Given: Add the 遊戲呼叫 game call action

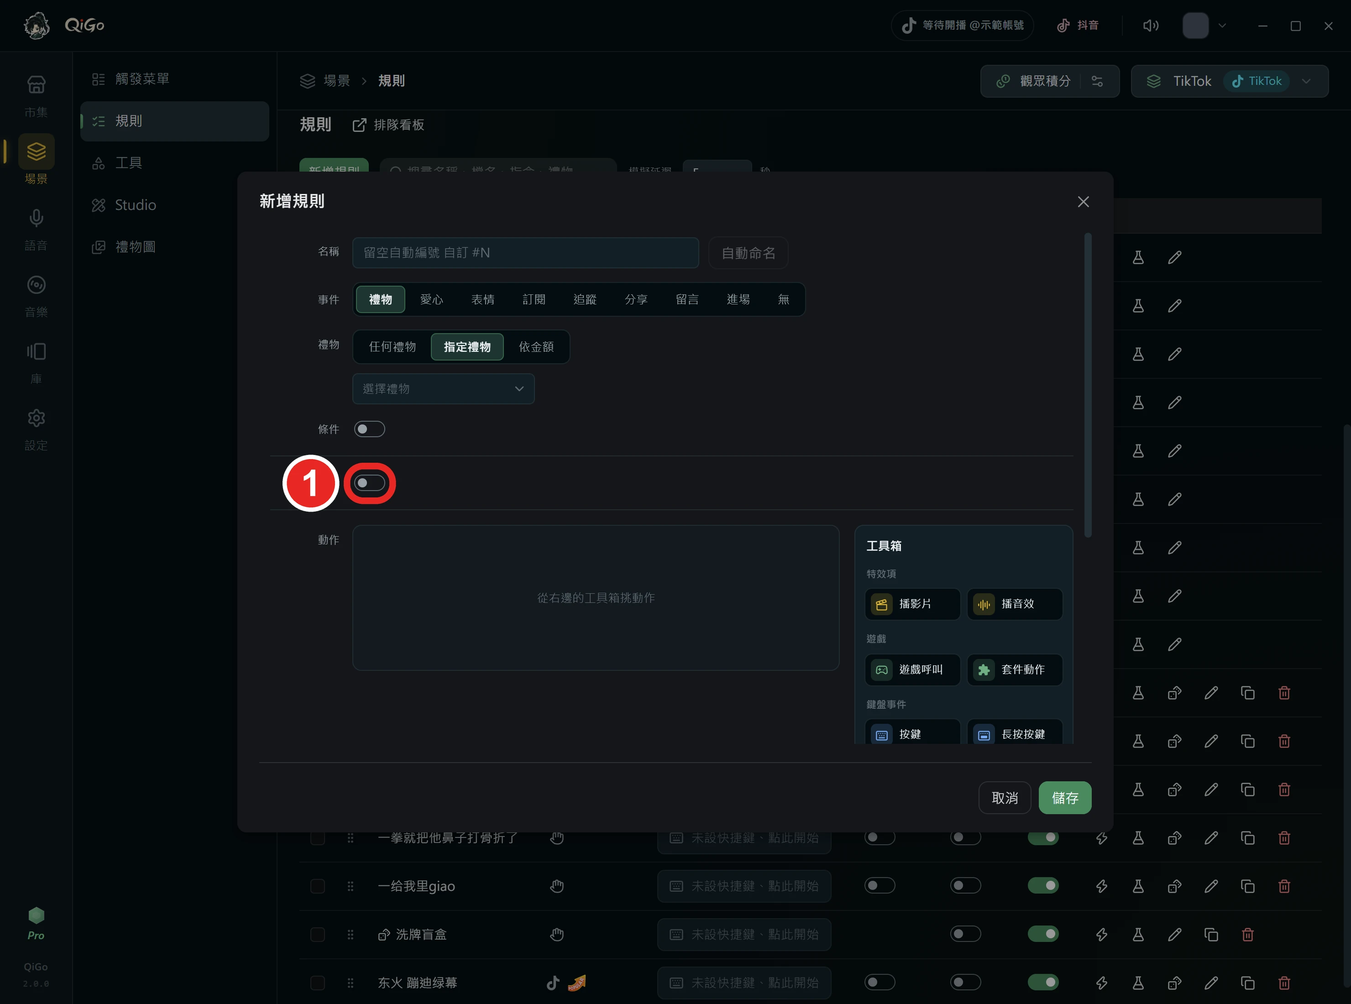Looking at the screenshot, I should (912, 670).
